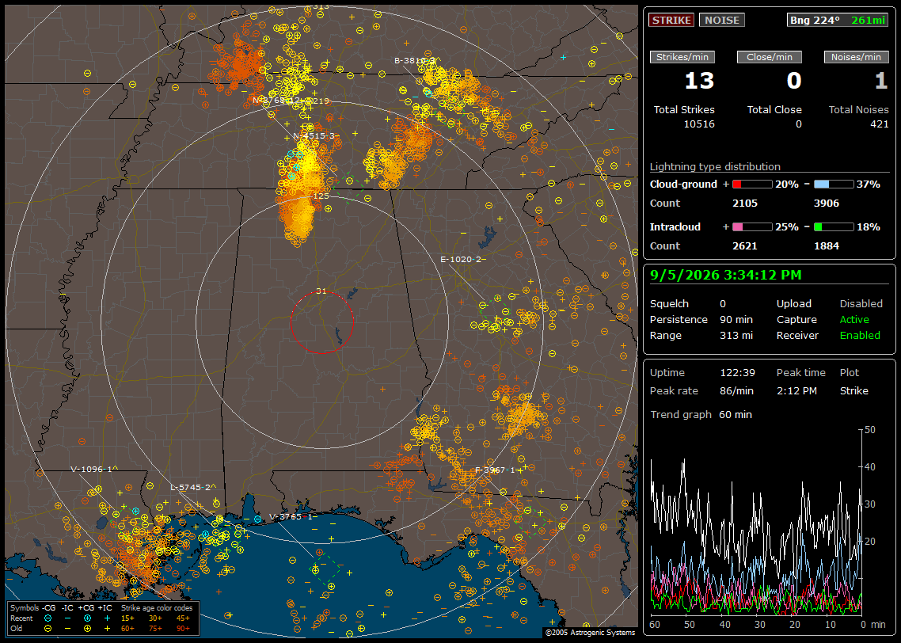Click the storm cell label E-1020-2
This screenshot has height=643, width=901.
pos(461,259)
